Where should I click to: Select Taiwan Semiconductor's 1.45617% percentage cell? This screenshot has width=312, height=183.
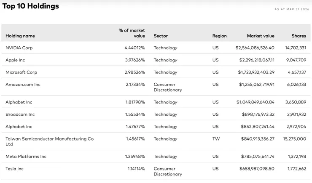click(x=135, y=139)
